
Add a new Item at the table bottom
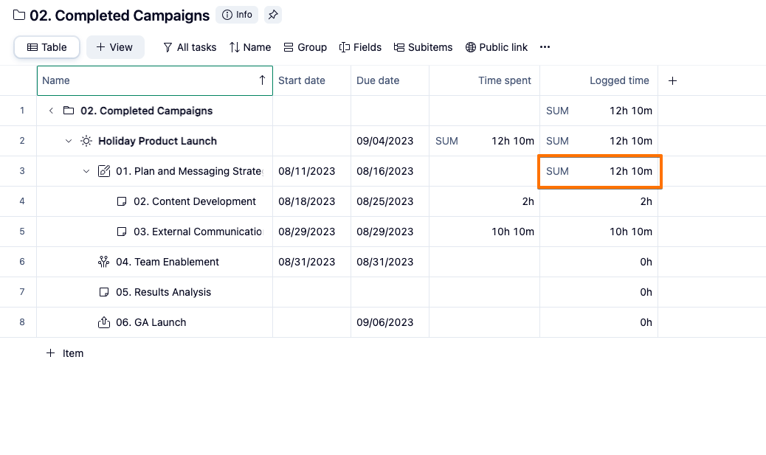click(65, 353)
